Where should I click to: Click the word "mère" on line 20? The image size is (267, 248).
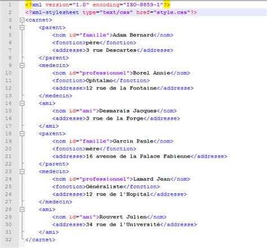92,149
